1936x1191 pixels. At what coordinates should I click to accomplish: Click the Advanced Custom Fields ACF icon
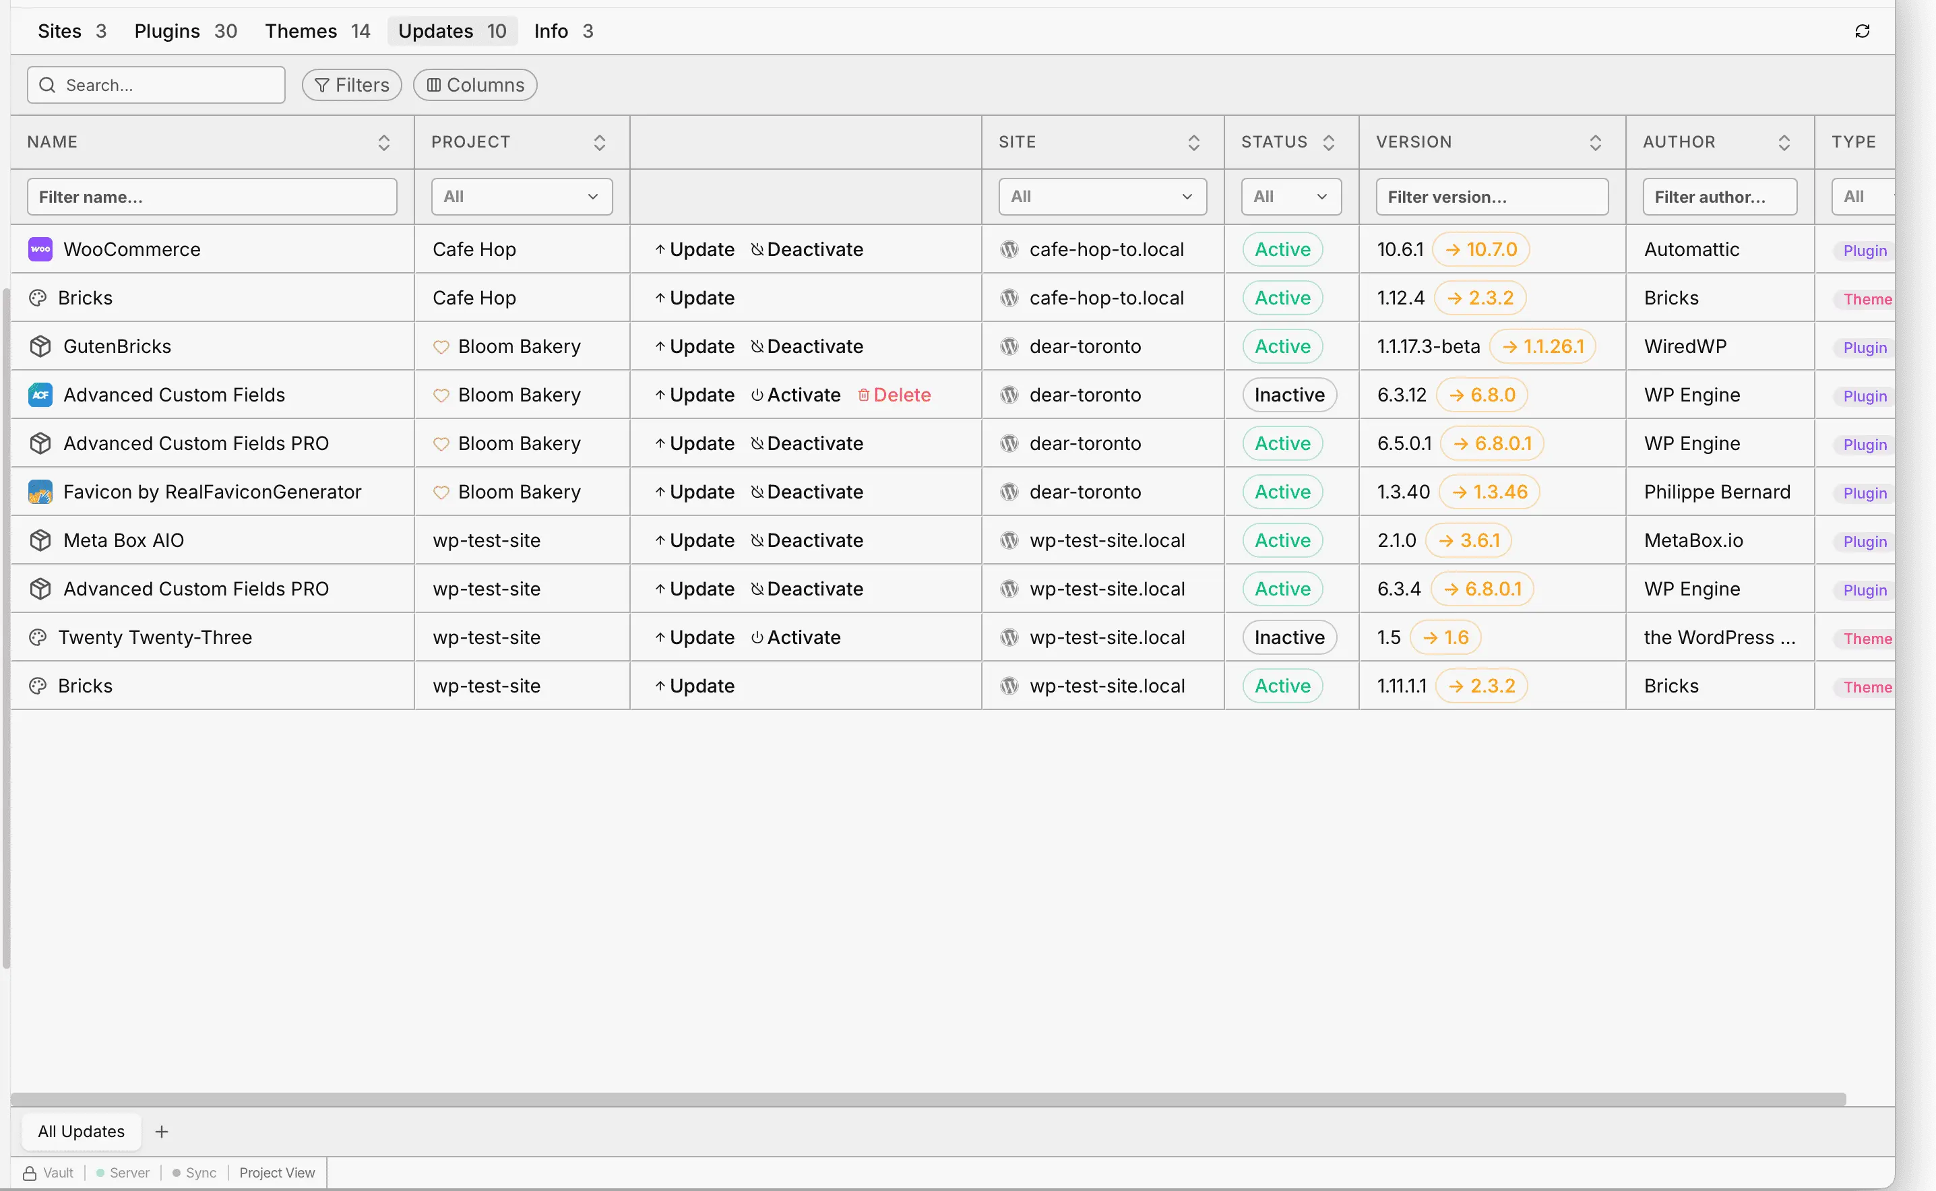(40, 395)
